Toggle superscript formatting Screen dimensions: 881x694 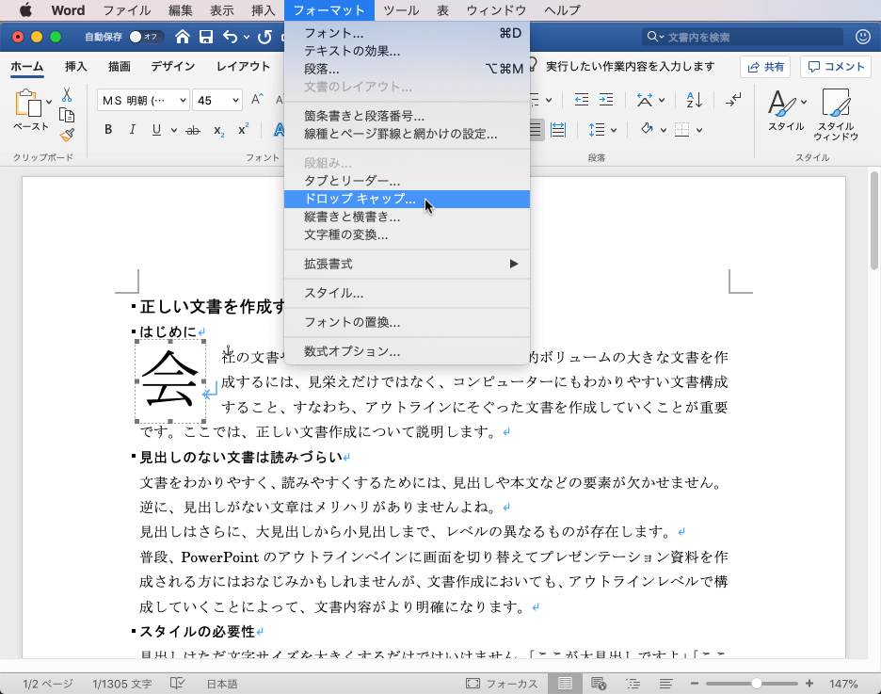(x=243, y=129)
